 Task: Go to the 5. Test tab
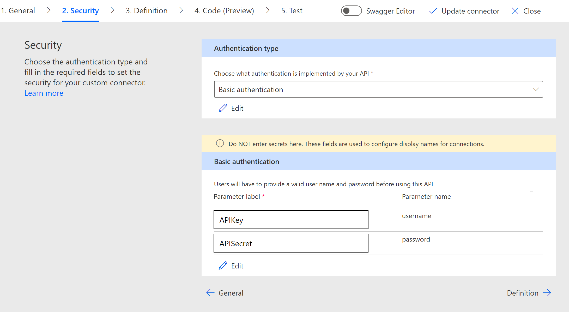click(292, 11)
